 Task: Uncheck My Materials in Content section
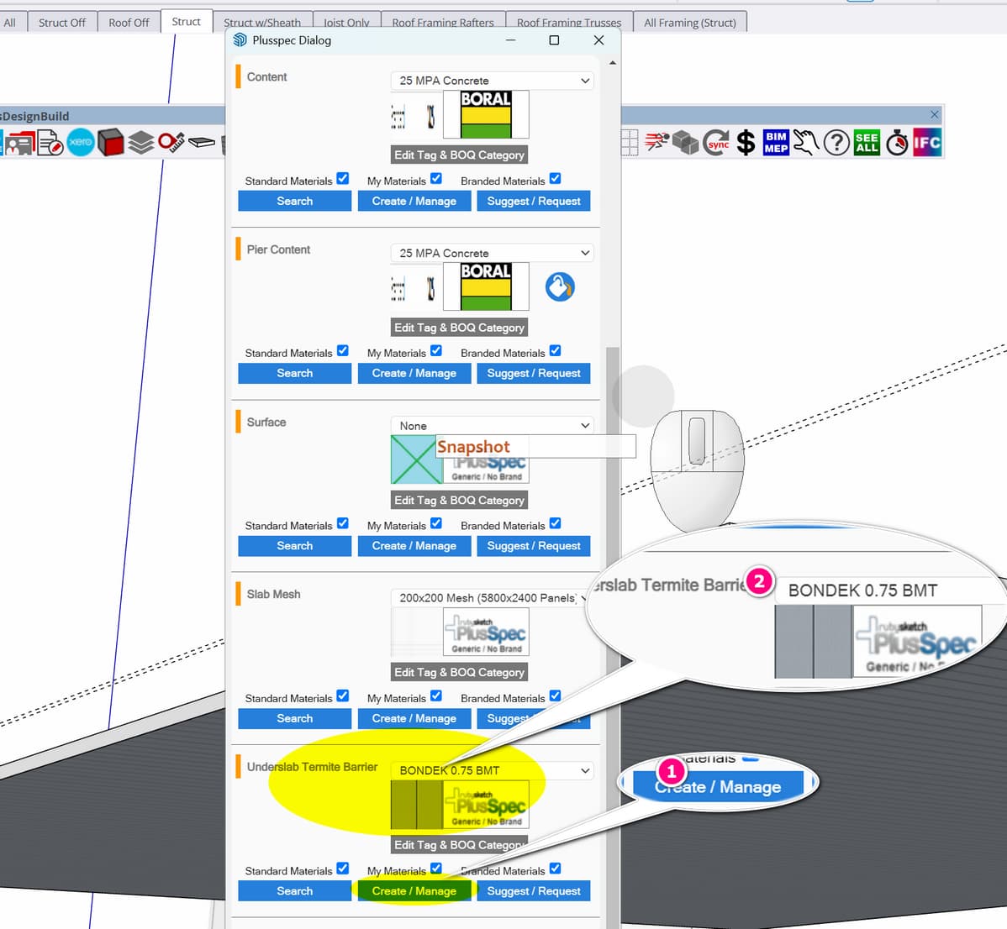pos(436,178)
